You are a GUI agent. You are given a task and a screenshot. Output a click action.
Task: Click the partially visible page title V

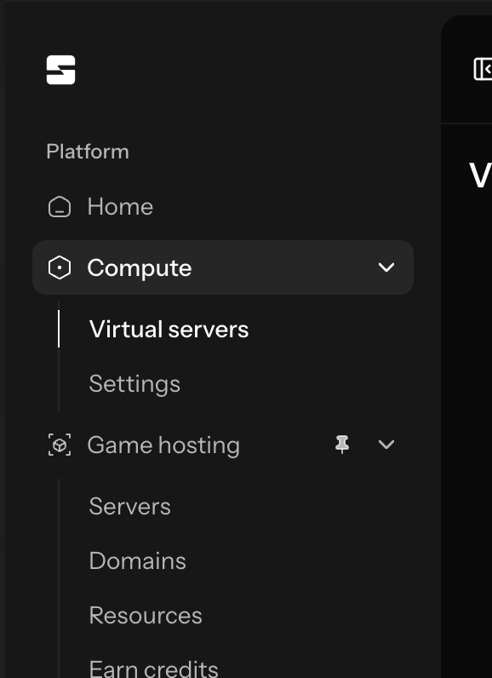pos(480,176)
